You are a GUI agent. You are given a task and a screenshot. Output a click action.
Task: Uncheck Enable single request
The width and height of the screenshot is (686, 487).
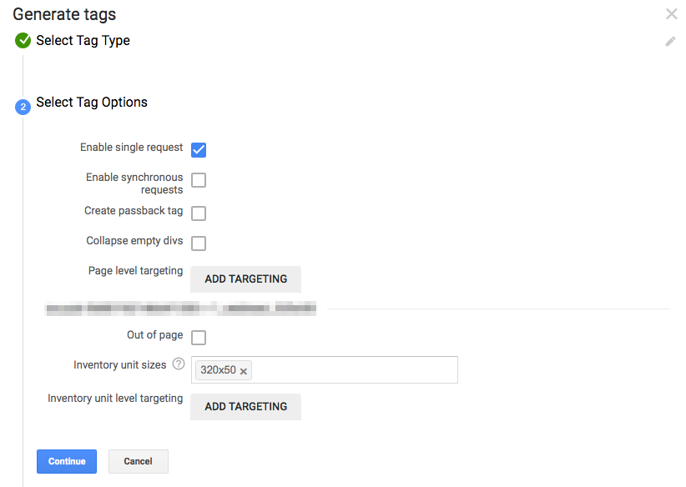point(199,150)
